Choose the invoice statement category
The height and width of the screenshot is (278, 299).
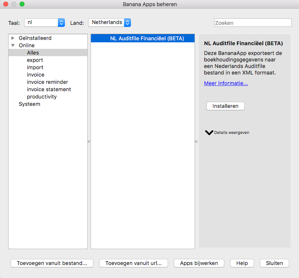click(49, 90)
